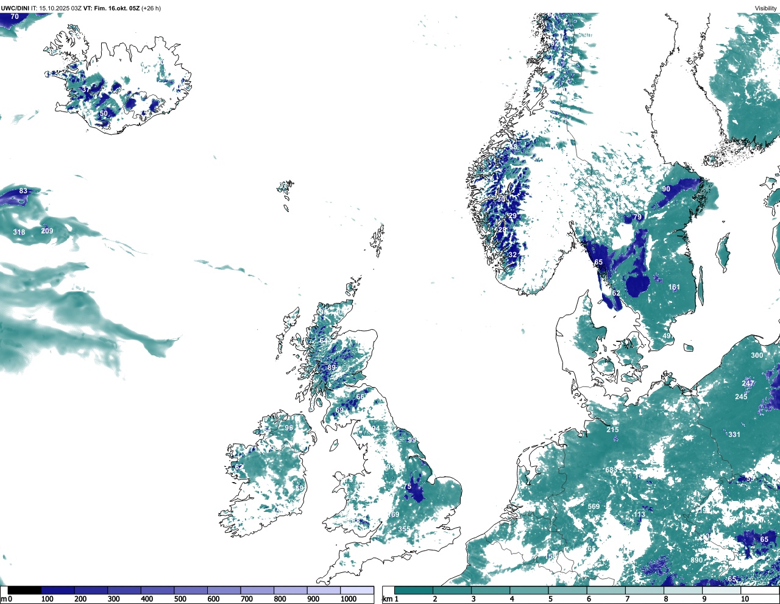
Task: Click the '(+26 h)' forecast offset text
Action: pyautogui.click(x=151, y=9)
